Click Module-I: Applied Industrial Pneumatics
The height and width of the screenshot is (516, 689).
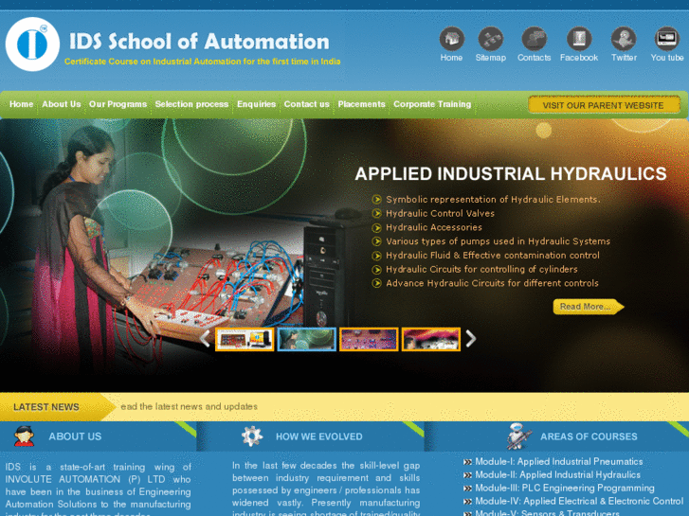558,461
